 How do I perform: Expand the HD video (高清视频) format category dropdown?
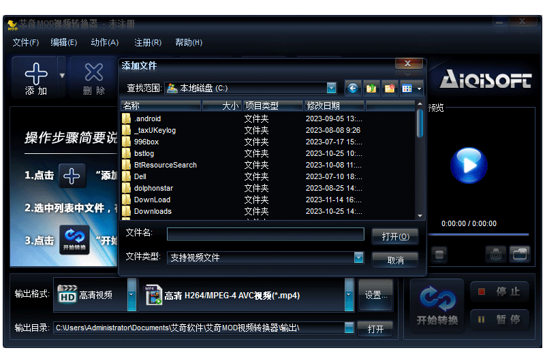point(131,295)
